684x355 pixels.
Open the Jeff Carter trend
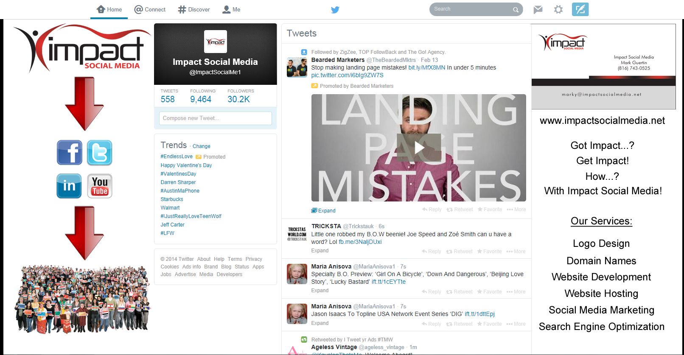[x=173, y=225]
